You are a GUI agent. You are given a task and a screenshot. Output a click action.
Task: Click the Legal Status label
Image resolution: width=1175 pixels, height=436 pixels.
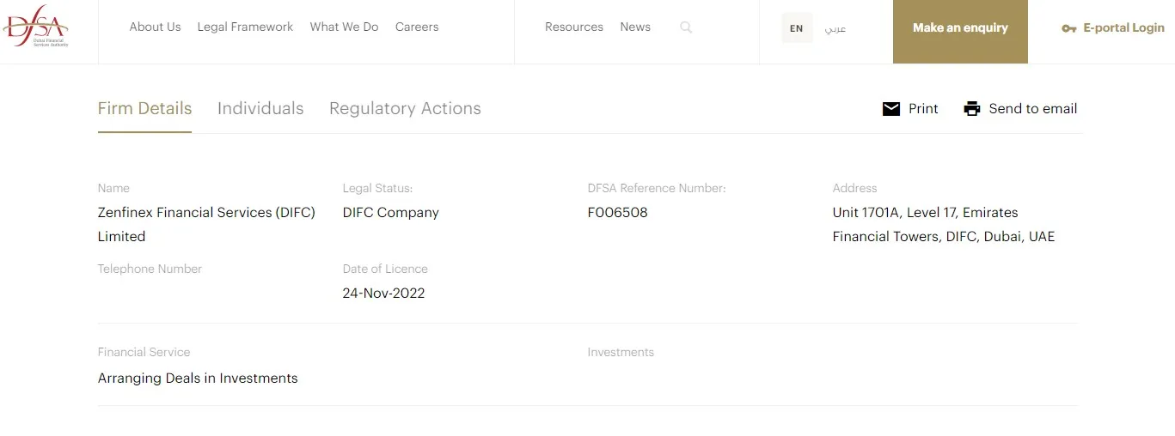click(x=377, y=188)
